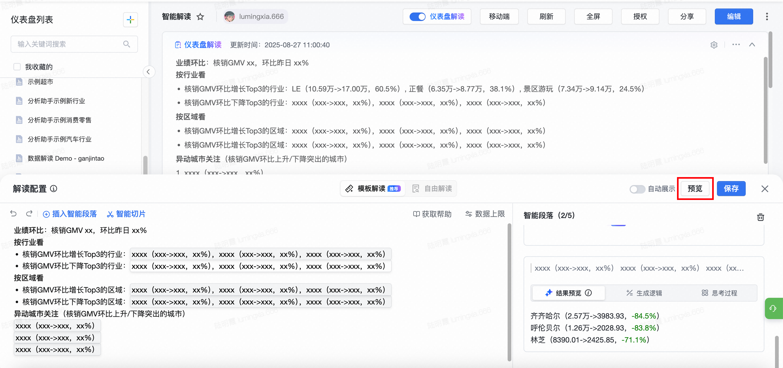Open the 仪表盘解读 settings gear icon
This screenshot has height=368, width=783.
(x=714, y=45)
